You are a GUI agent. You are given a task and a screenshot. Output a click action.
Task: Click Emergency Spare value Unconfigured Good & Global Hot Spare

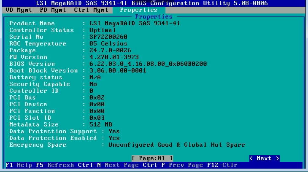177,145
